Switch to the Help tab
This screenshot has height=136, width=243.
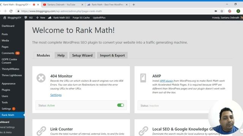(61, 56)
